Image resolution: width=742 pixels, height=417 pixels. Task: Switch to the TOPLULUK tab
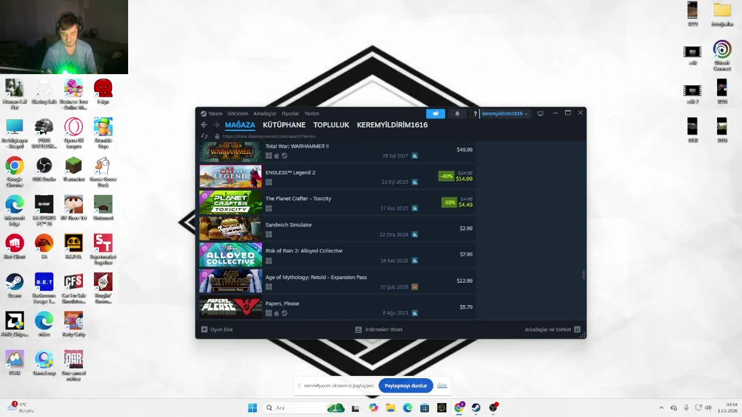click(x=331, y=125)
